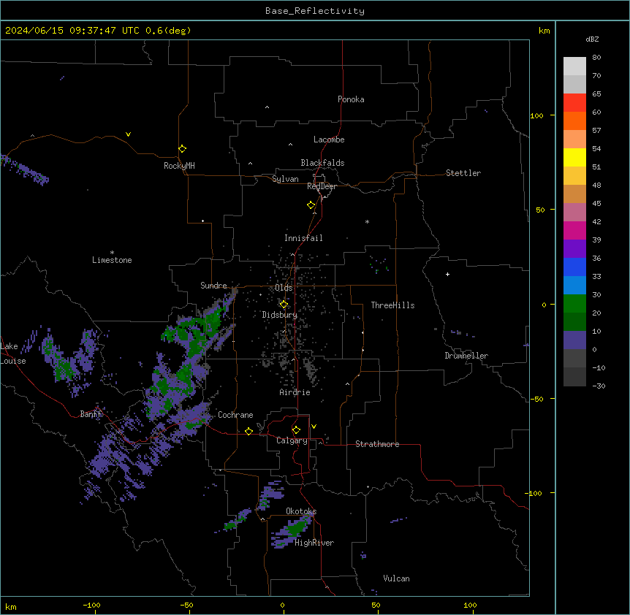The width and height of the screenshot is (630, 615).
Task: Click the Cochrane town label
Action: [235, 415]
